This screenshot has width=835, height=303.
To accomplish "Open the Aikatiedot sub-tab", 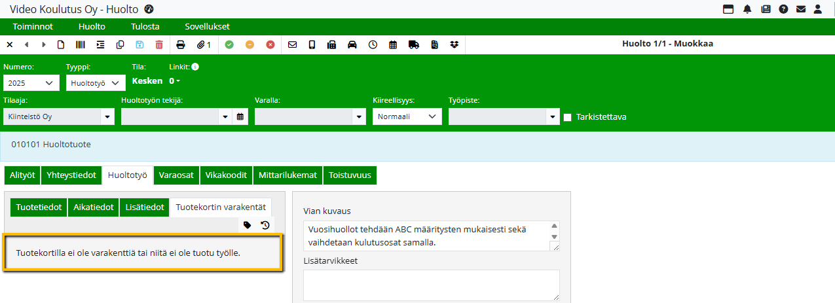I will (x=93, y=207).
